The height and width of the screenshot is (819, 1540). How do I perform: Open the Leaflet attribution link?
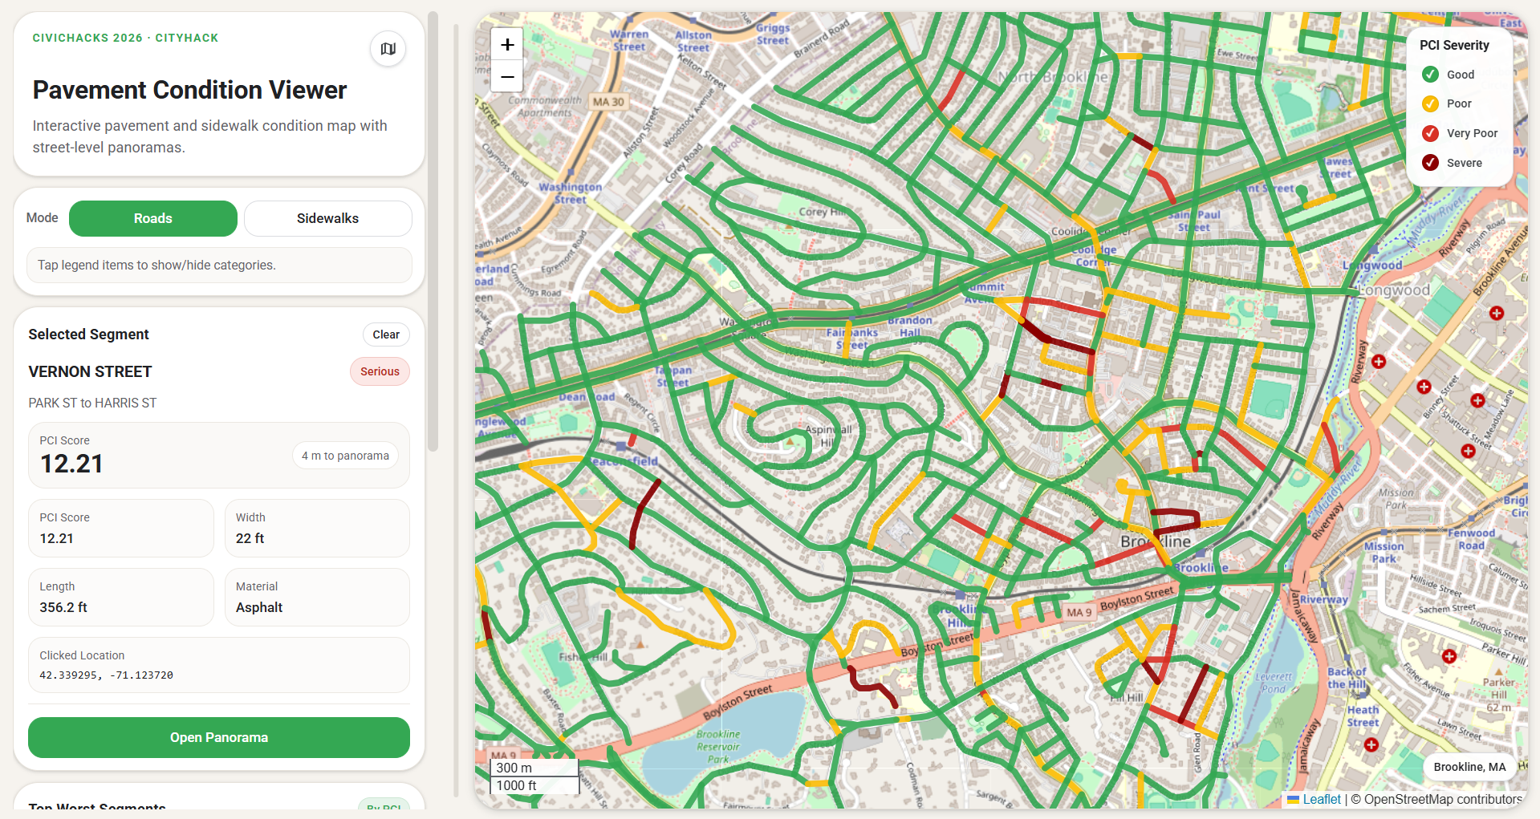click(1314, 799)
